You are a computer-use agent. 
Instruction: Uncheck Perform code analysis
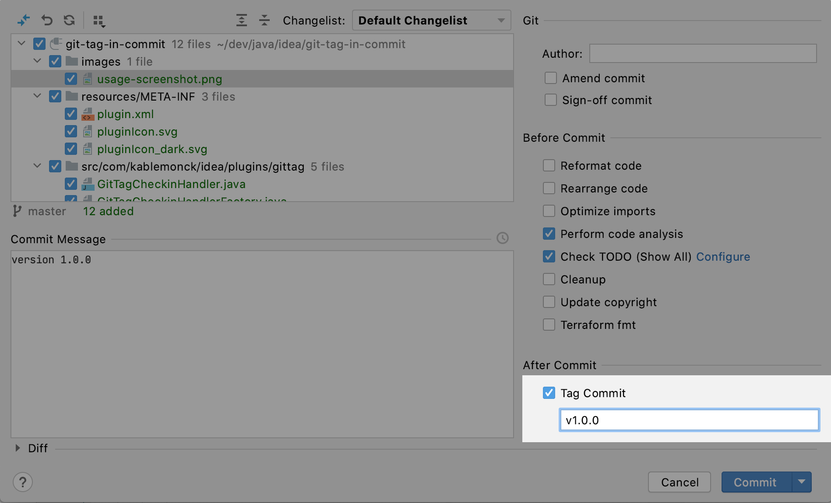(549, 234)
